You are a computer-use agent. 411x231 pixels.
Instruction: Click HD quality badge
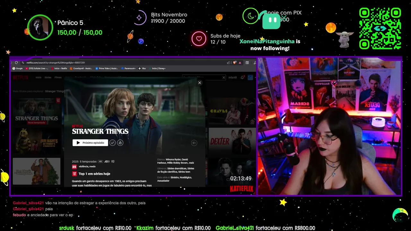click(100, 162)
